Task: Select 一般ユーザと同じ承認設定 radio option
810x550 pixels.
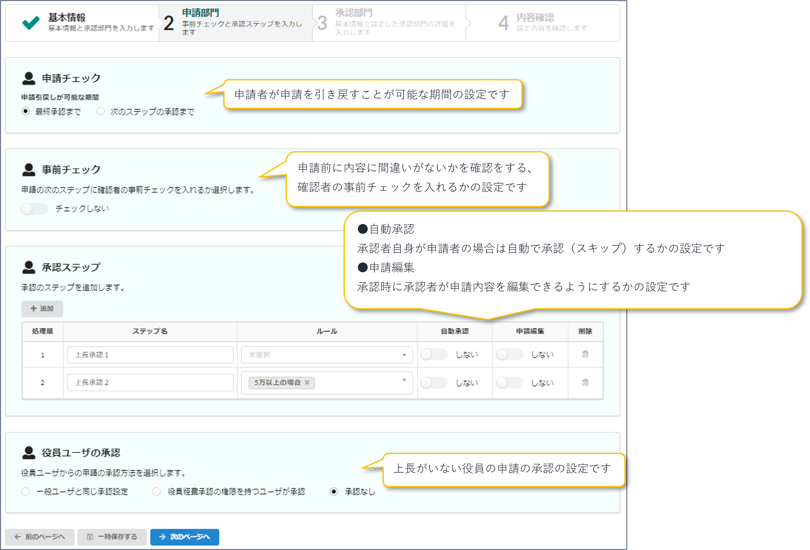Action: point(25,491)
